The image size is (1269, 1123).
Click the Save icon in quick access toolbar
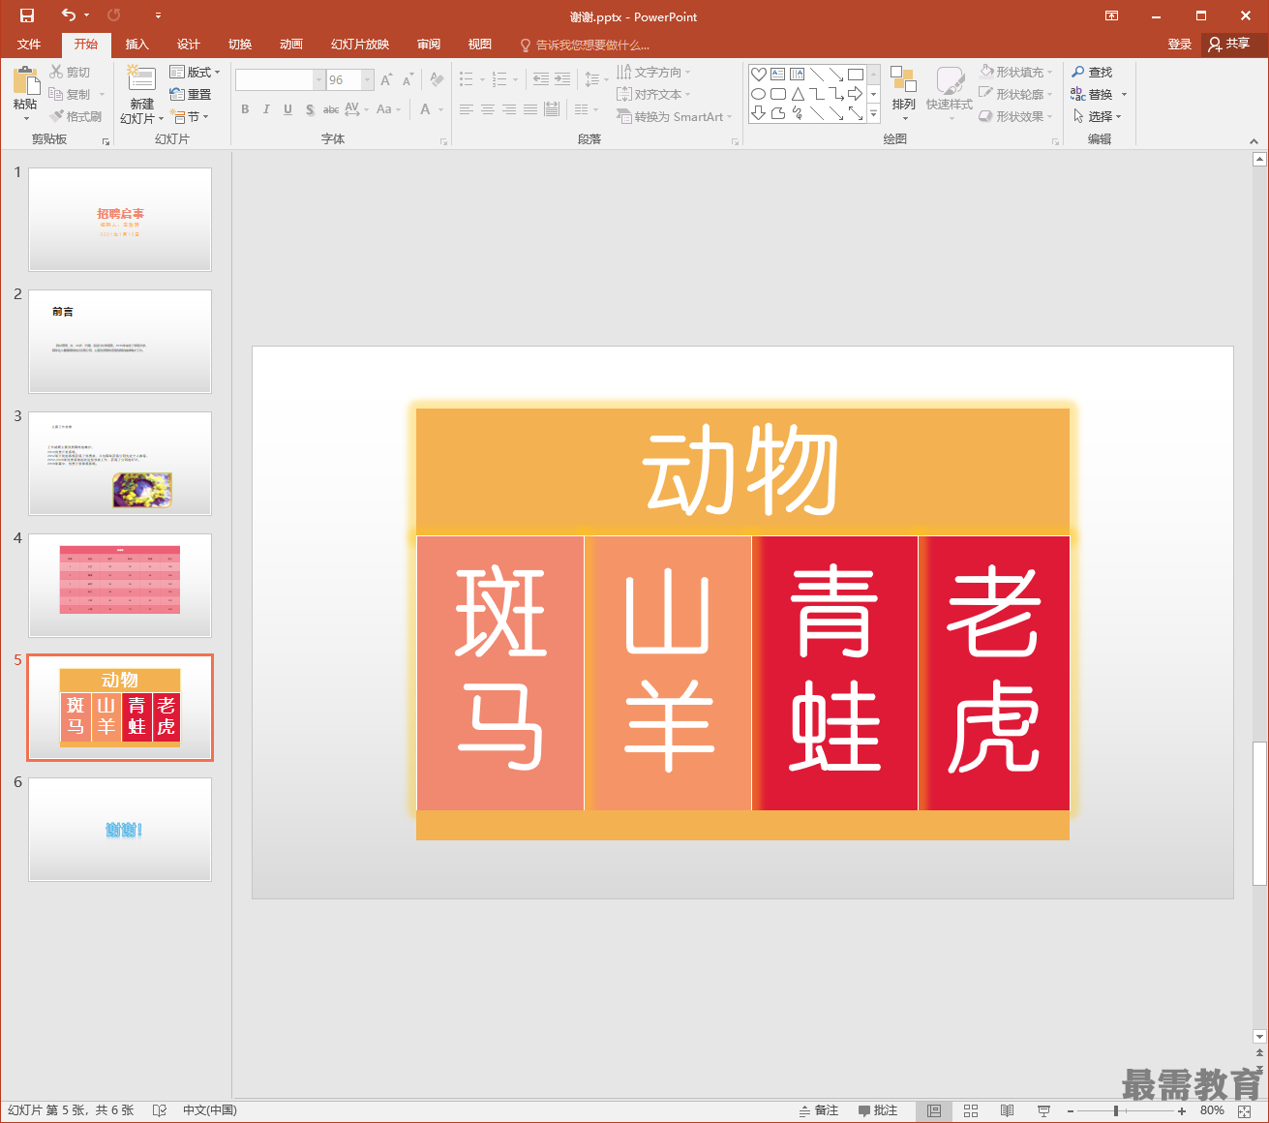27,15
